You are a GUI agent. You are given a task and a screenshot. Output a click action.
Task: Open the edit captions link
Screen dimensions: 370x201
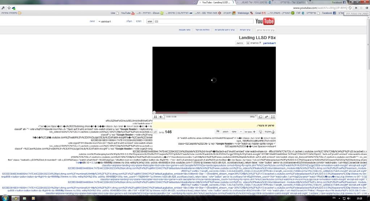225,30
